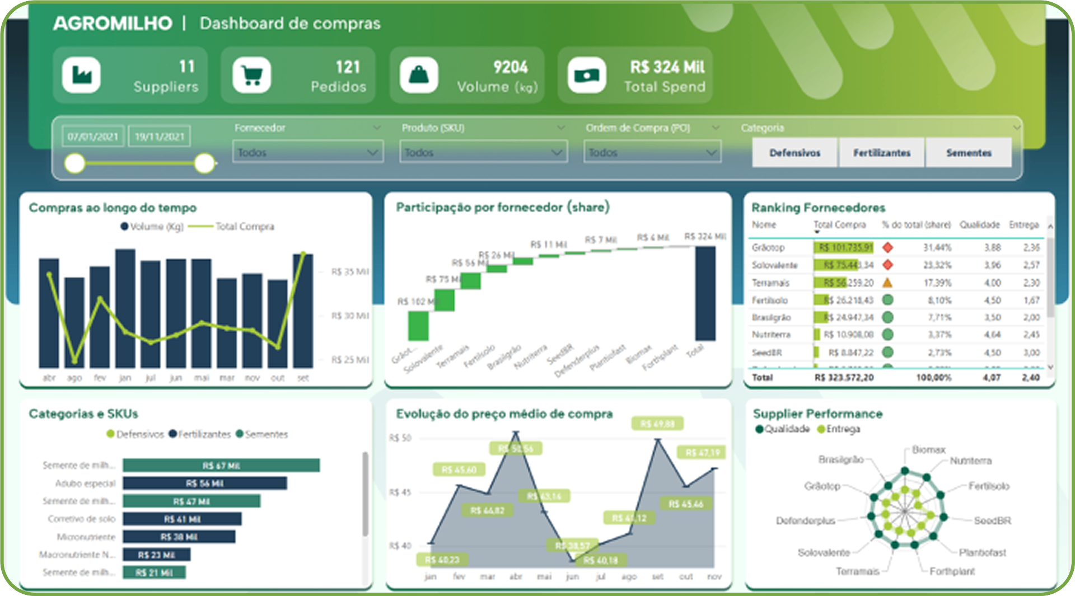The image size is (1075, 596).
Task: Toggle Total Compra legend in purchases chart
Action: 231,227
